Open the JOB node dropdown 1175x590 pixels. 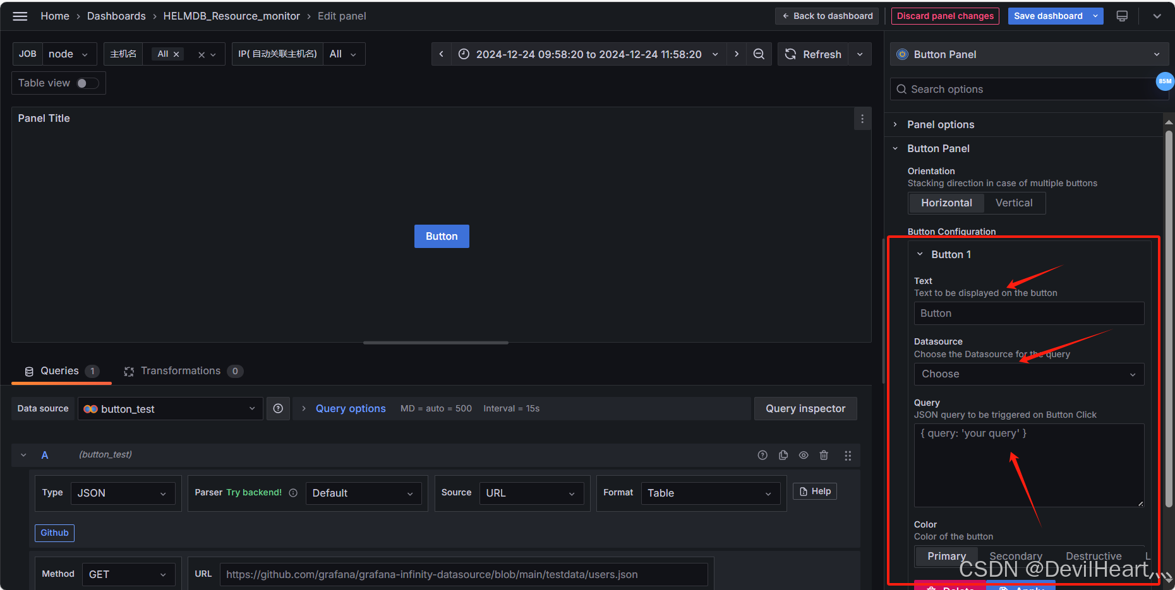click(69, 54)
